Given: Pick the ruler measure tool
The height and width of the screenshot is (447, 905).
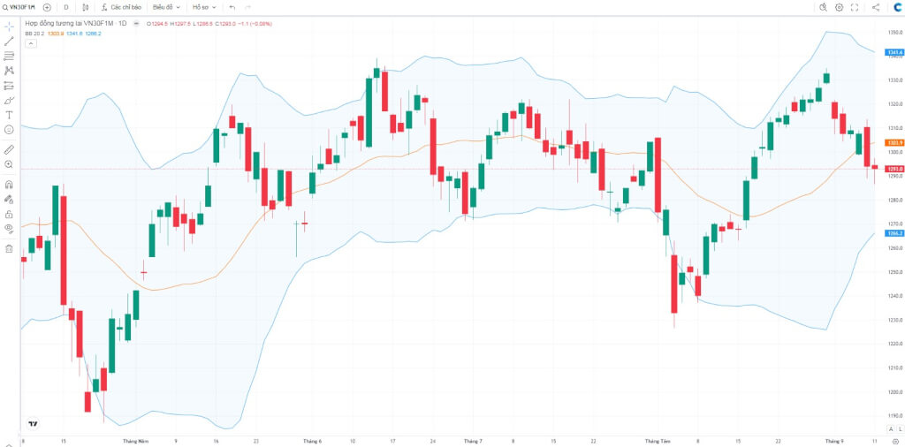Looking at the screenshot, I should [9, 150].
